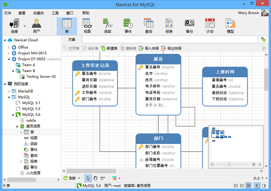The image size is (271, 191).
Task: Click the Navicat logo in title bar
Action: coord(5,4)
